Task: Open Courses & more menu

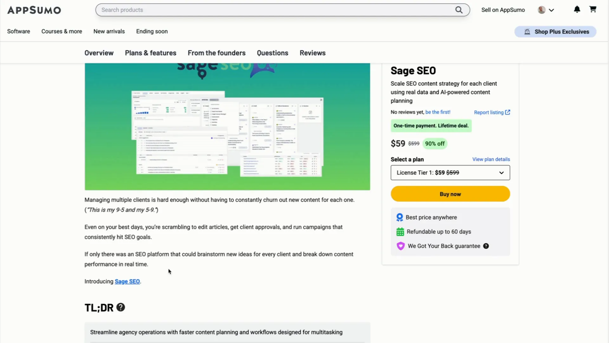Action: (x=62, y=31)
